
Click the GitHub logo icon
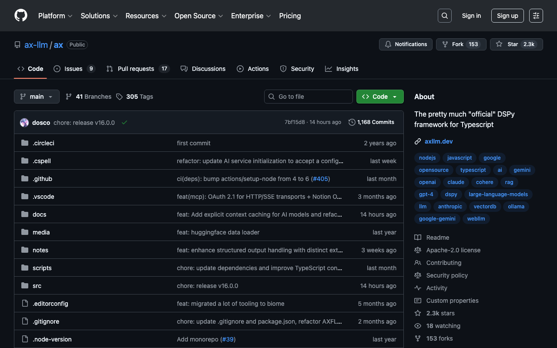click(21, 16)
